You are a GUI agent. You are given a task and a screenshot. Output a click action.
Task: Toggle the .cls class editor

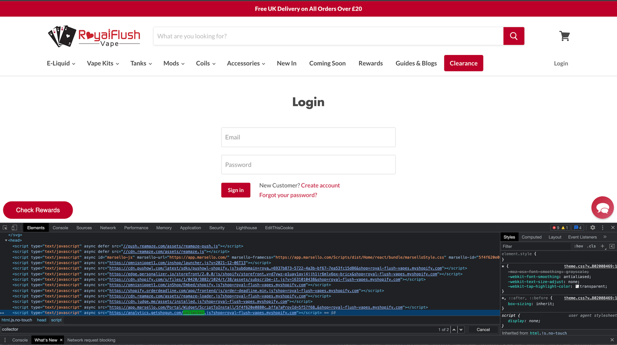591,246
